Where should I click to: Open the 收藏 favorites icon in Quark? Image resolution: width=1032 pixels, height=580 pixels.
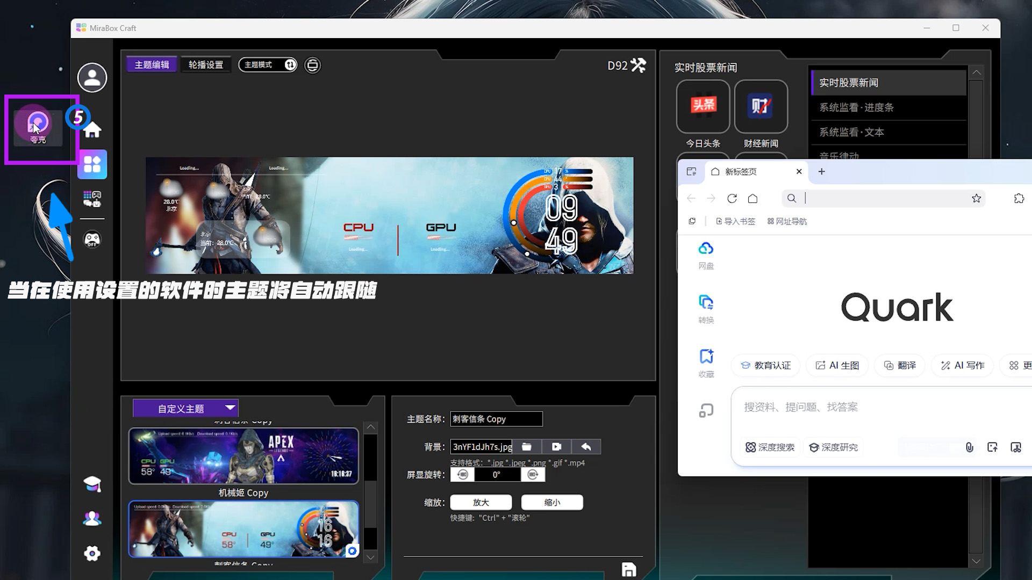point(706,364)
